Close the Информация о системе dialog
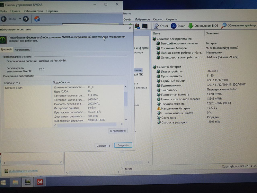Image resolution: width=257 pixels, height=193 pixels. (x=130, y=28)
